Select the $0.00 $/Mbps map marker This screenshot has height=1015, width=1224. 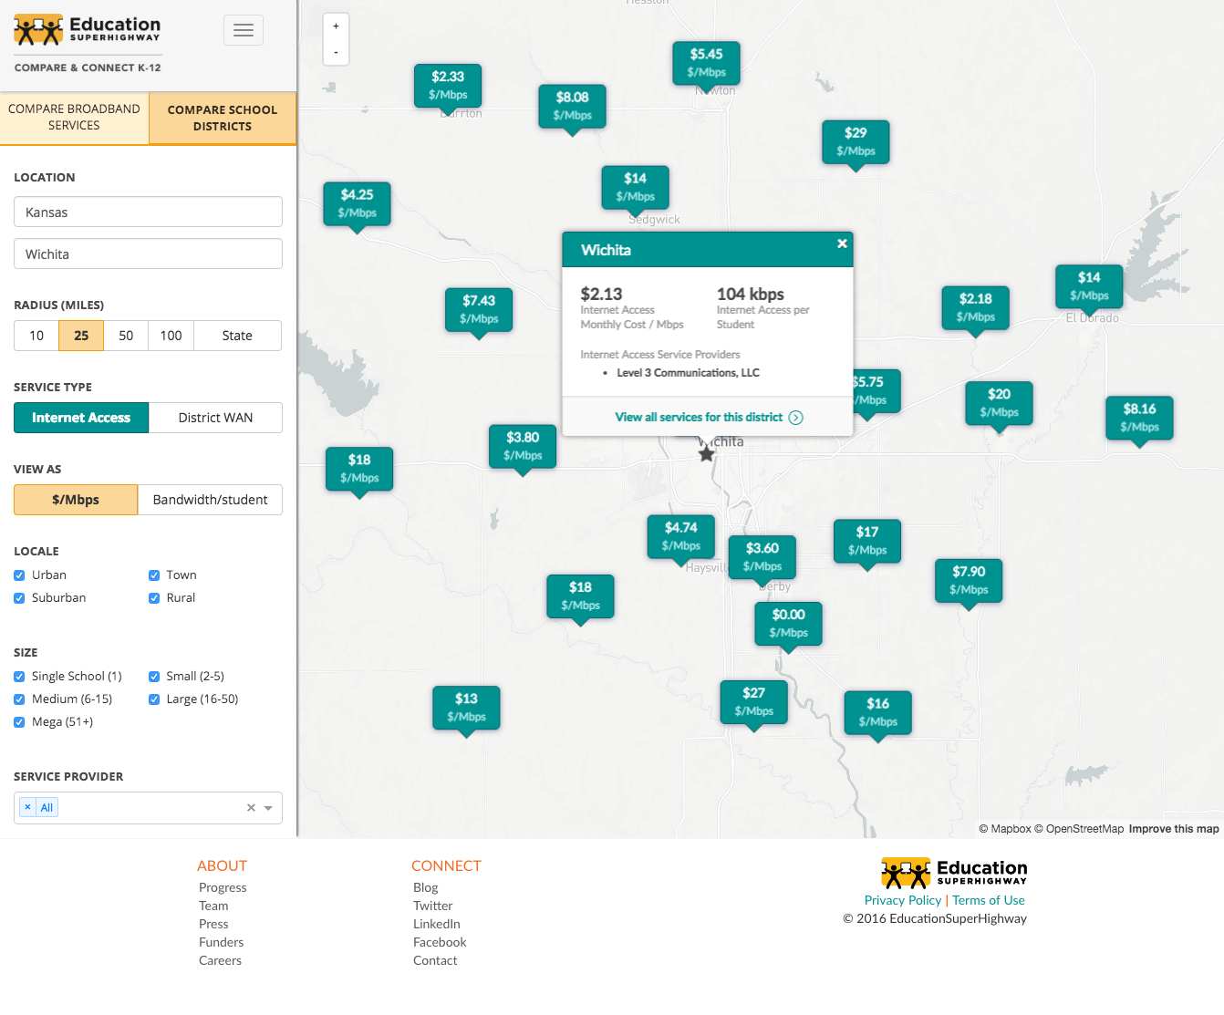click(788, 624)
